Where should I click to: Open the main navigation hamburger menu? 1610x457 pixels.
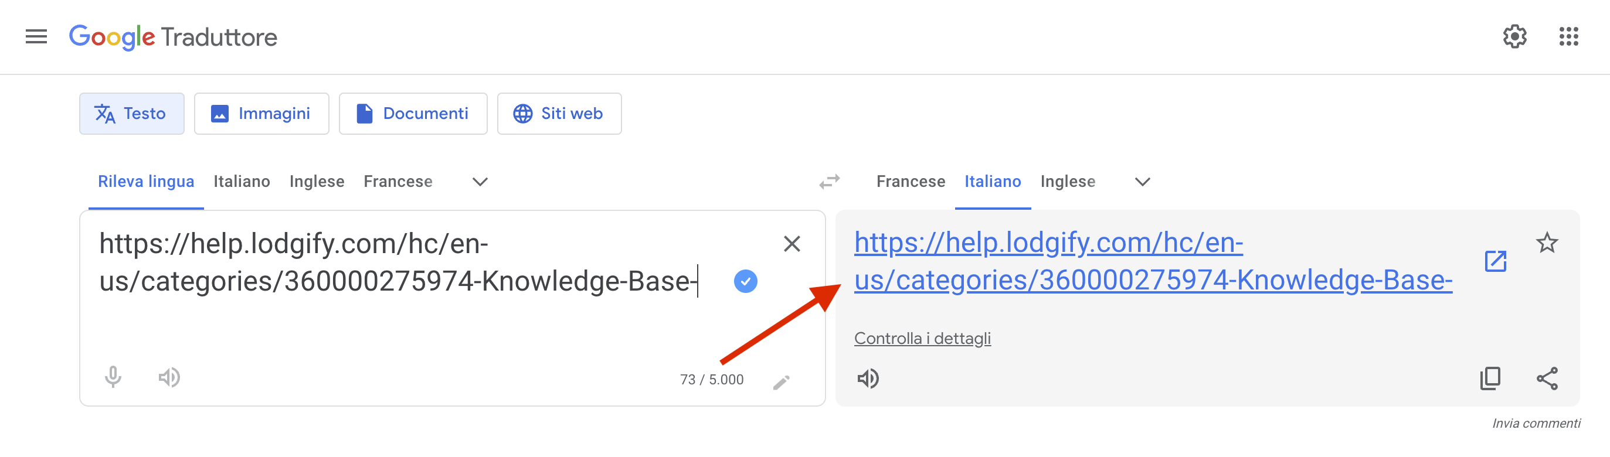[35, 36]
